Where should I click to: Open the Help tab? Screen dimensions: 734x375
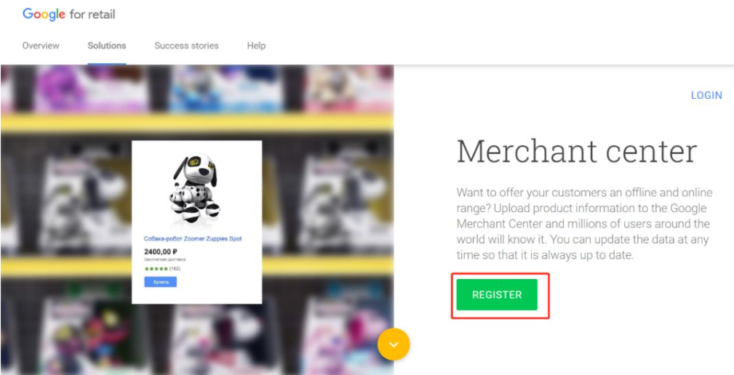point(256,46)
